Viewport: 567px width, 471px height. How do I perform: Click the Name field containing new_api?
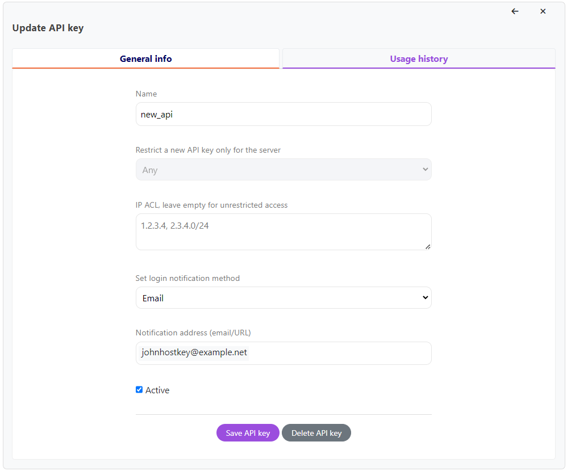click(x=283, y=114)
